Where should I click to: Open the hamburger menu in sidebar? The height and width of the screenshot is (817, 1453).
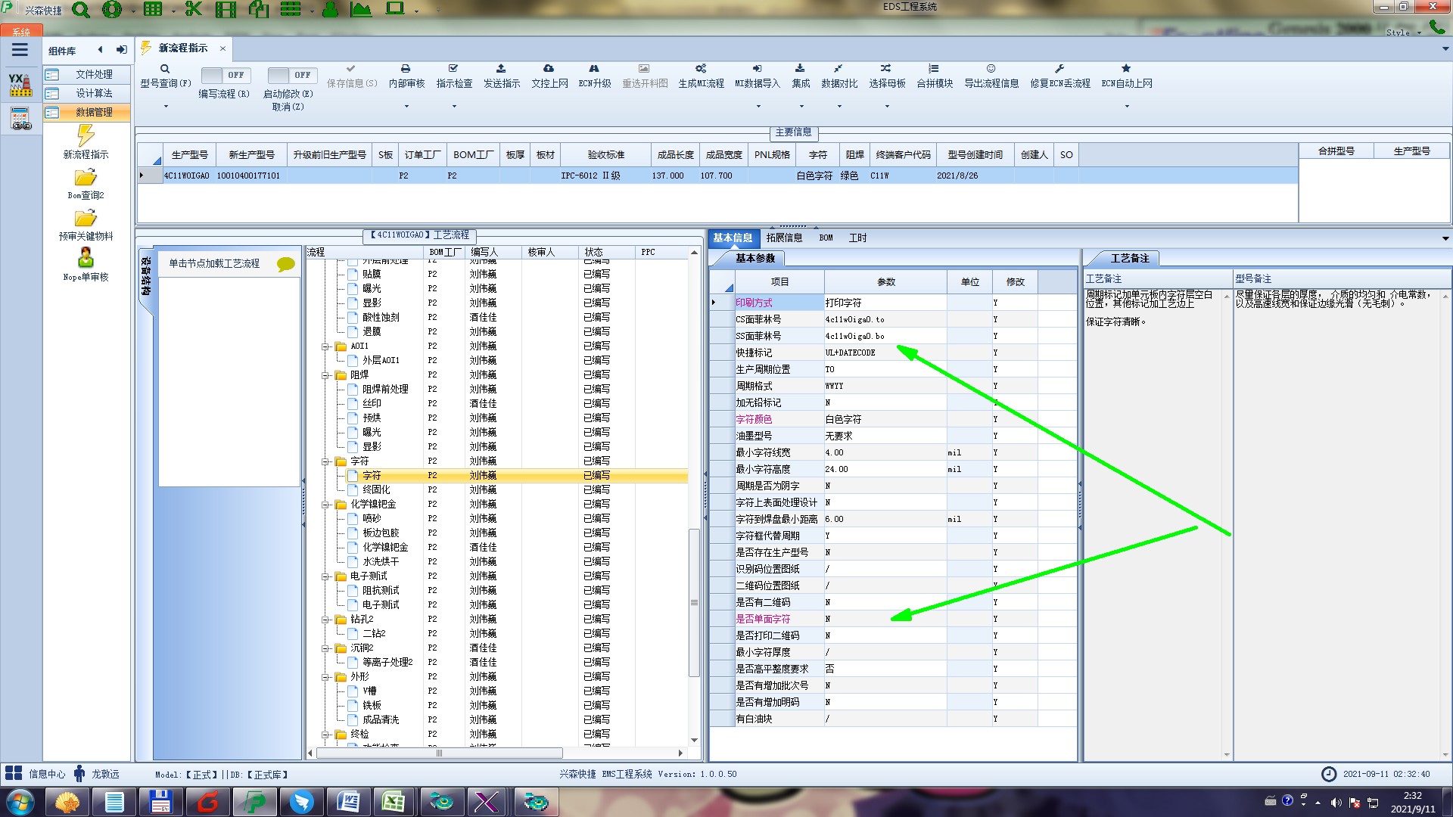[20, 50]
